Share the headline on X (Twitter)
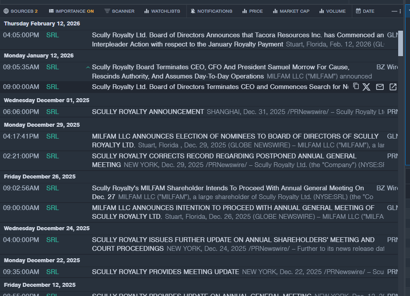This screenshot has height=296, width=410. (367, 87)
